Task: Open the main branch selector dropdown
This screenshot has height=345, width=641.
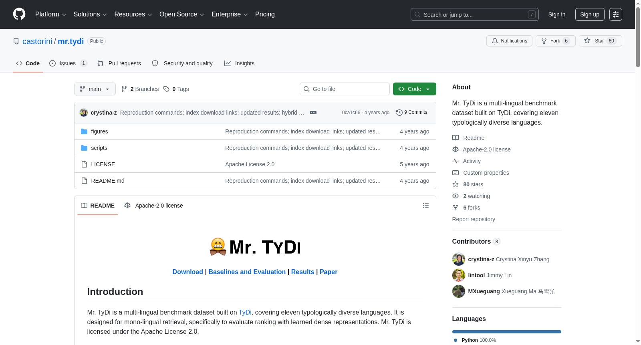Action: point(95,89)
